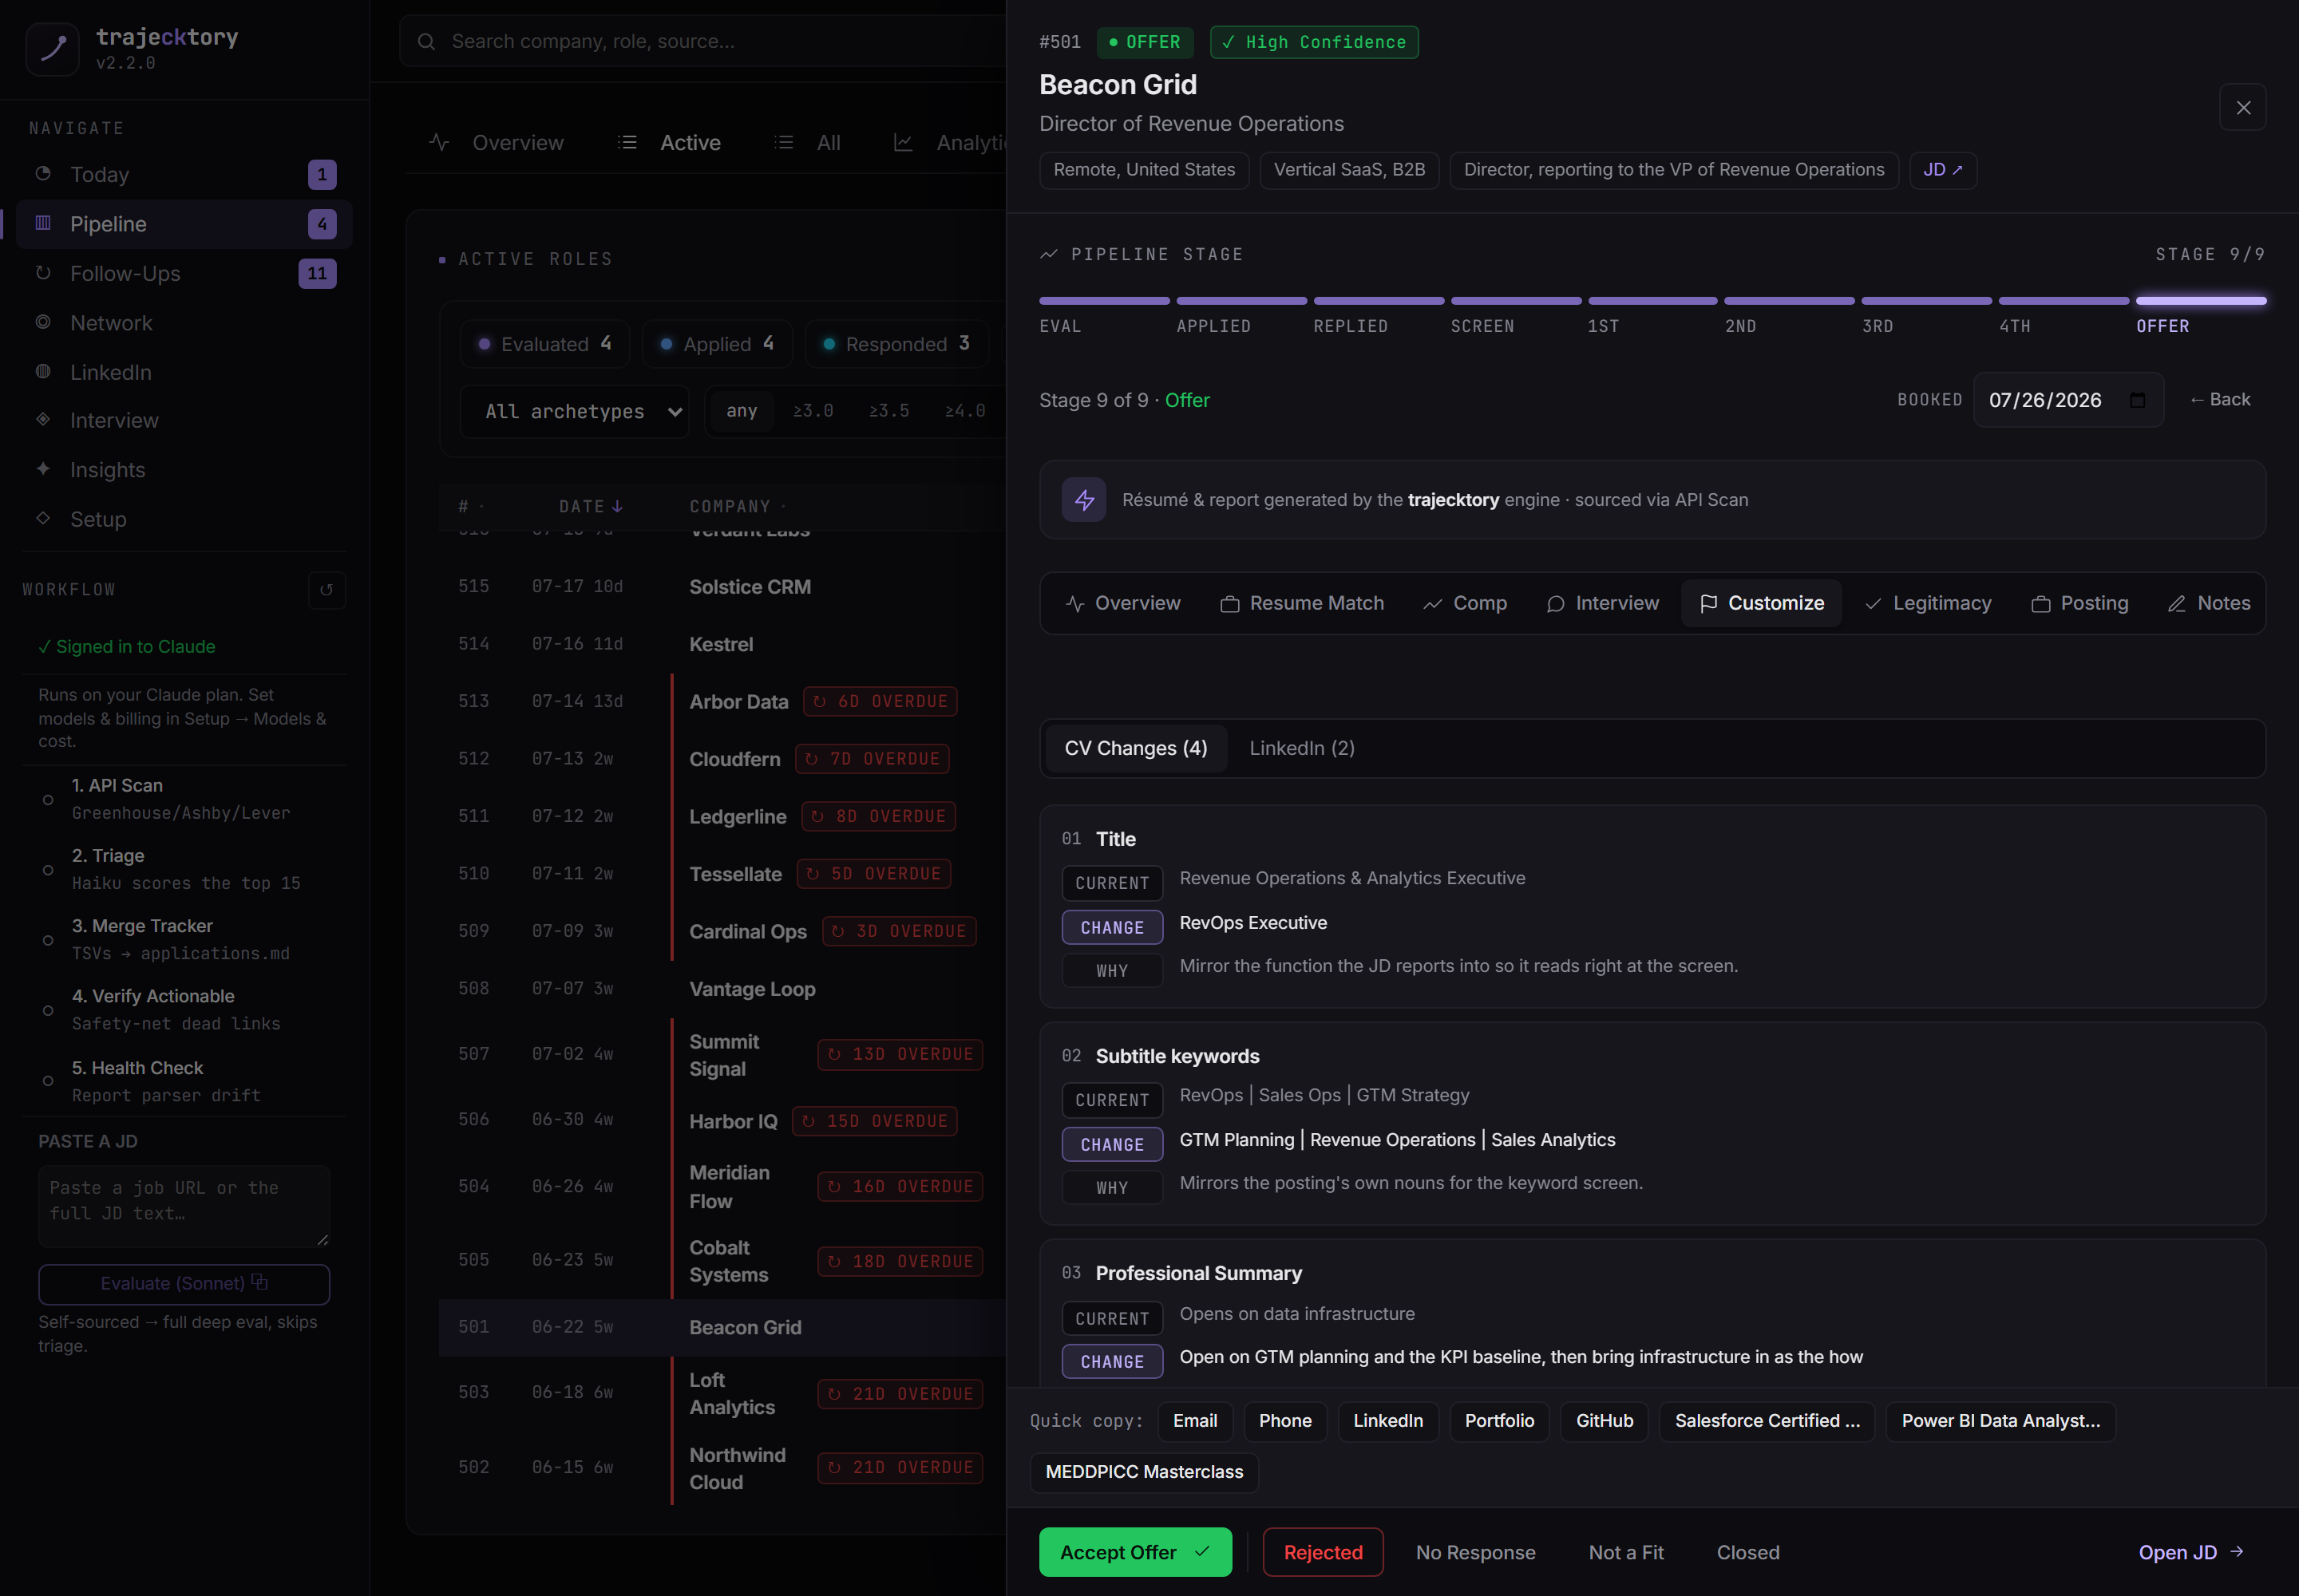Sort by the DATE column header
The height and width of the screenshot is (1596, 2299).
tap(590, 507)
